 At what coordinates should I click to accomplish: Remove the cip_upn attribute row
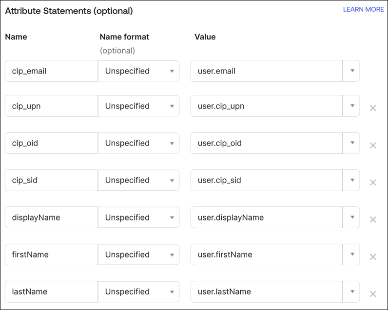pos(373,108)
